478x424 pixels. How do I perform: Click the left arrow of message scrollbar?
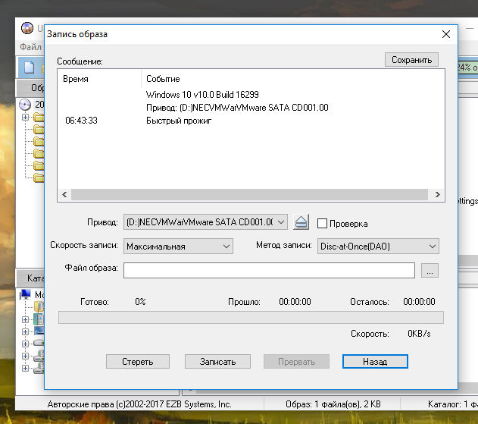(64, 194)
